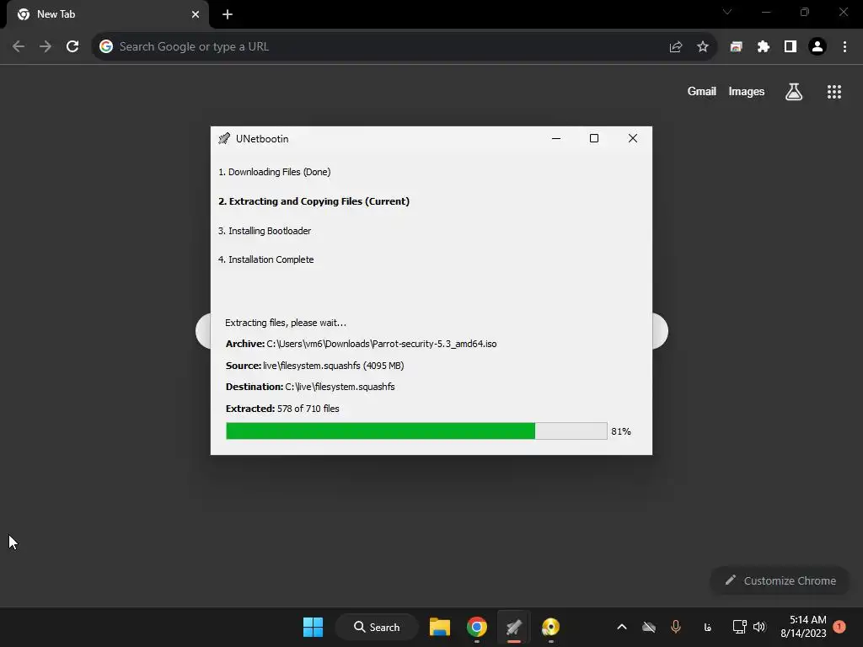863x647 pixels.
Task: Maximize the UNetbootin window
Action: [594, 139]
